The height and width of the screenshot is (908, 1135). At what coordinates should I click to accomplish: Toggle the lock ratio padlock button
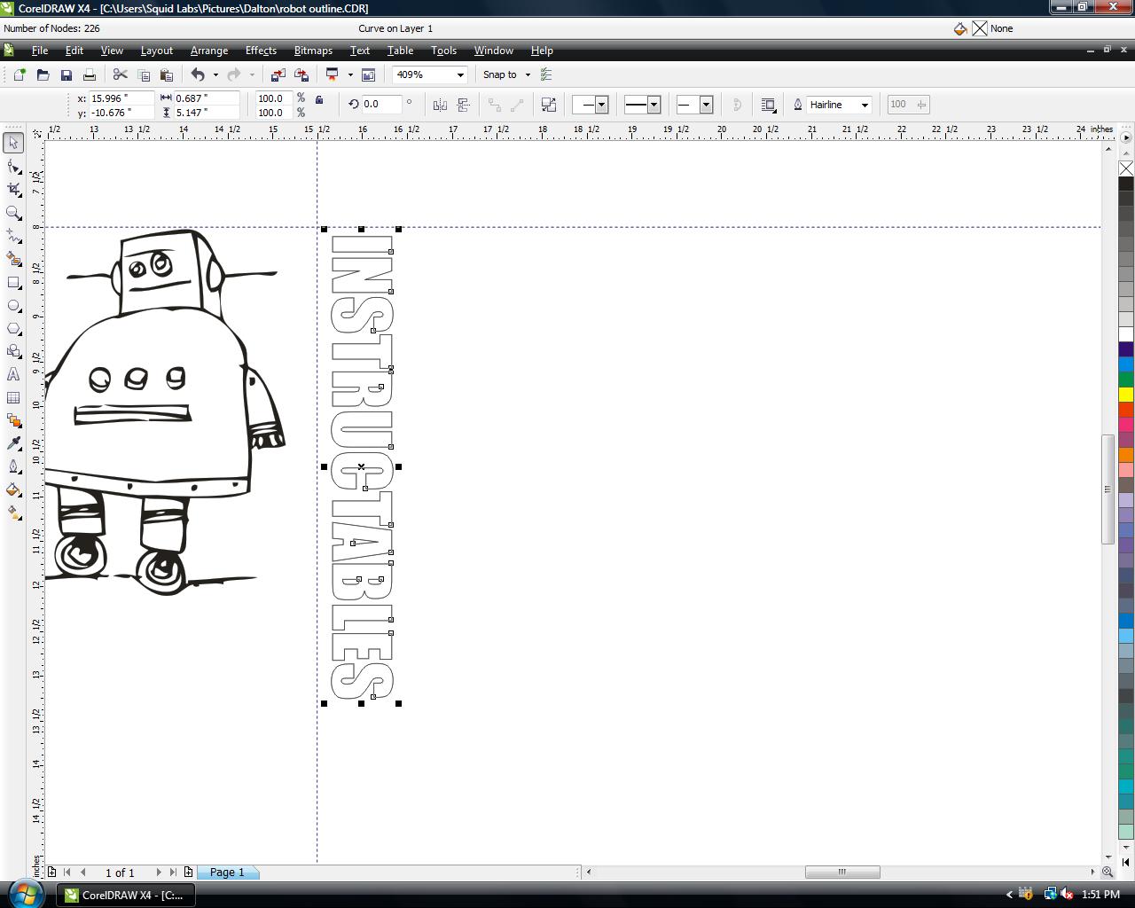click(x=319, y=99)
